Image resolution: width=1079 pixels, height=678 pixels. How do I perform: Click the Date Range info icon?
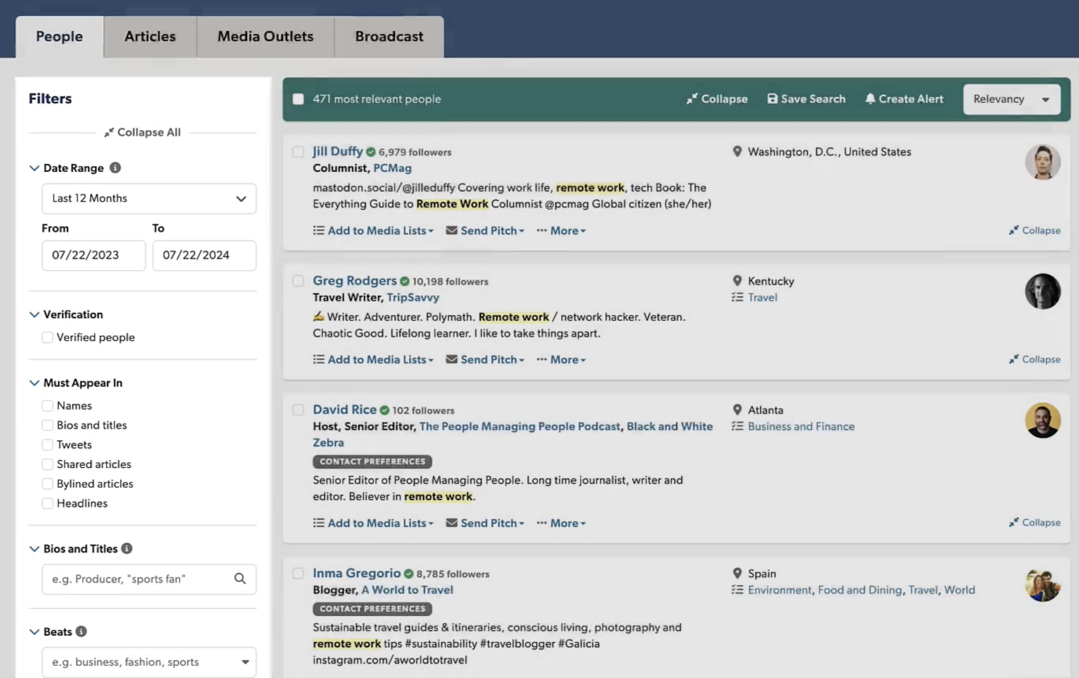[x=115, y=168]
